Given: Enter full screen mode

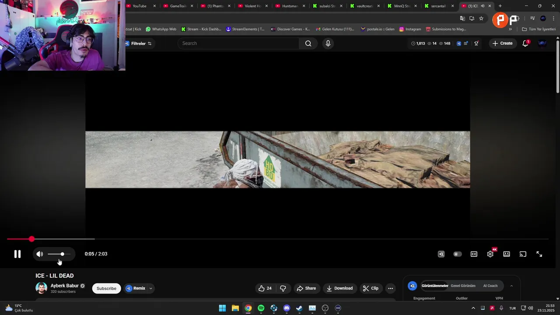Looking at the screenshot, I should click(x=539, y=254).
